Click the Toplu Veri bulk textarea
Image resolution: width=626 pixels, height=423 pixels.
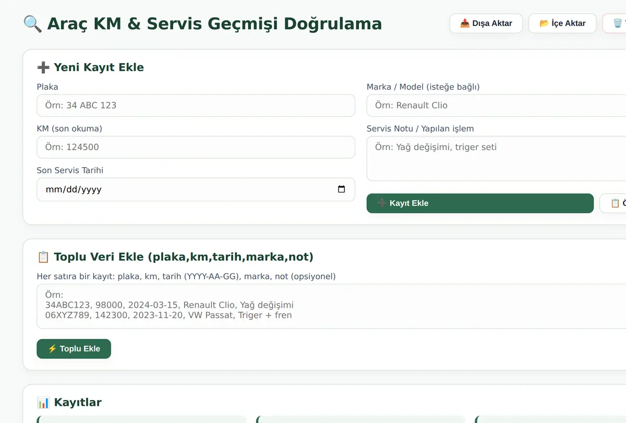(331, 306)
